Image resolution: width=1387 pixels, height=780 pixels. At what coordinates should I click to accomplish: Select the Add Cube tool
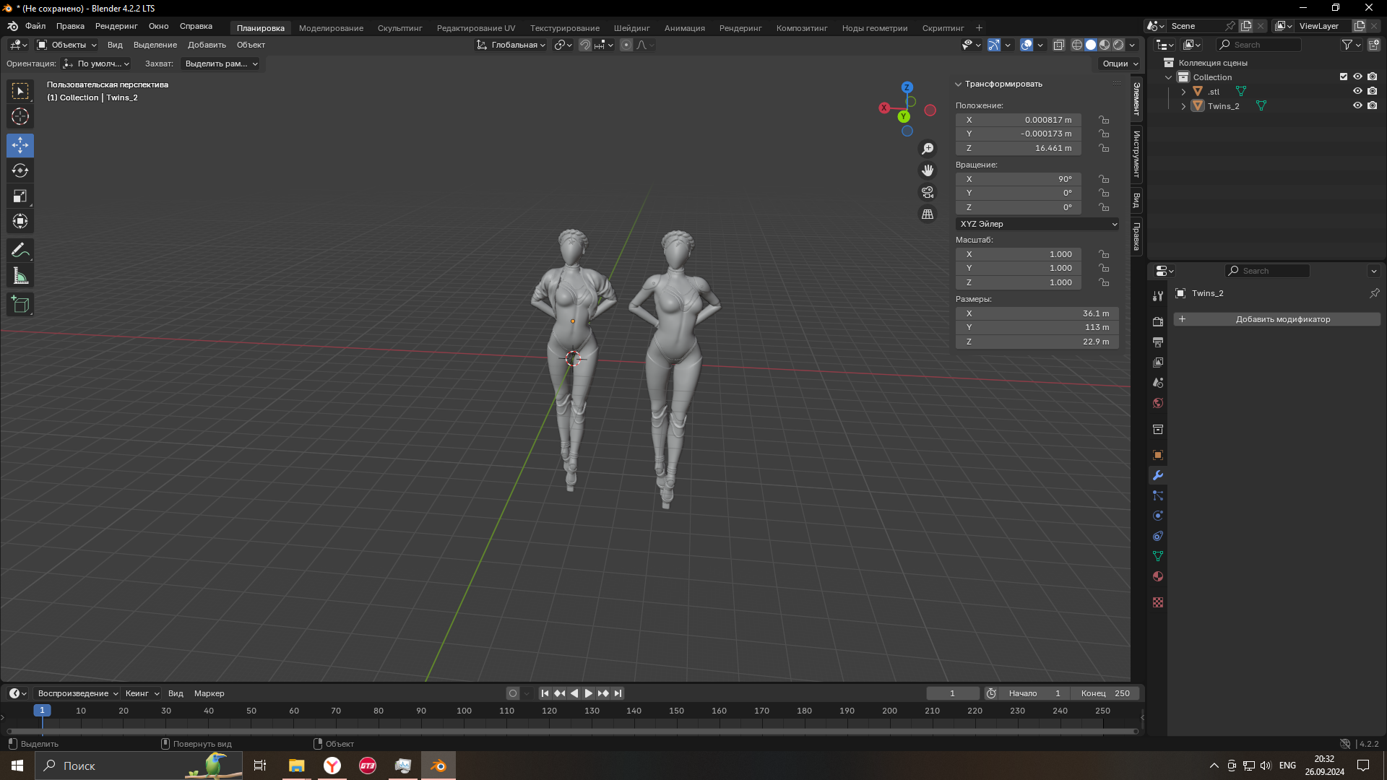click(x=20, y=305)
